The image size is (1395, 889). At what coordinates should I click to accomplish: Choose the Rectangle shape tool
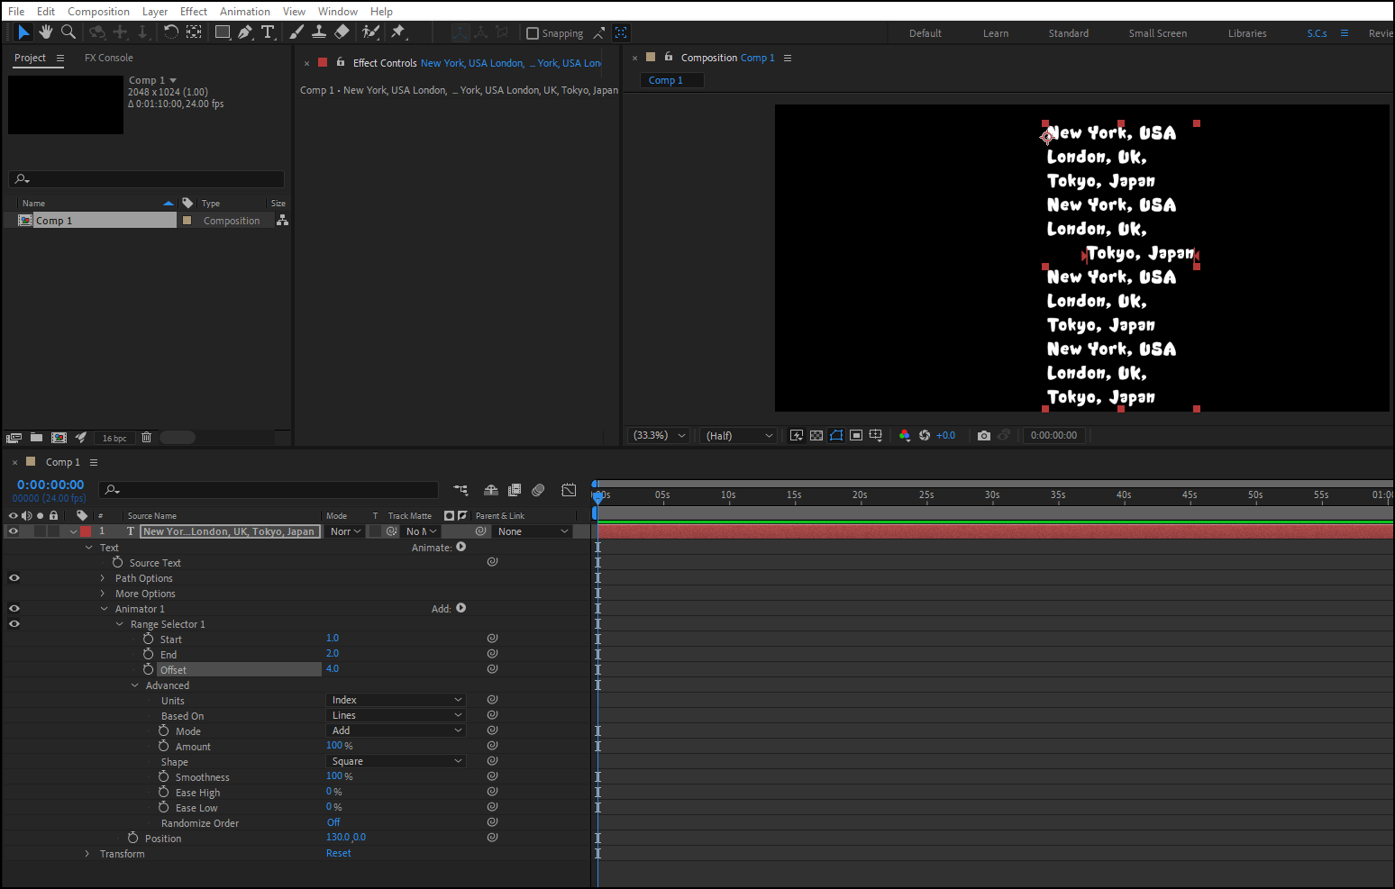(x=222, y=32)
